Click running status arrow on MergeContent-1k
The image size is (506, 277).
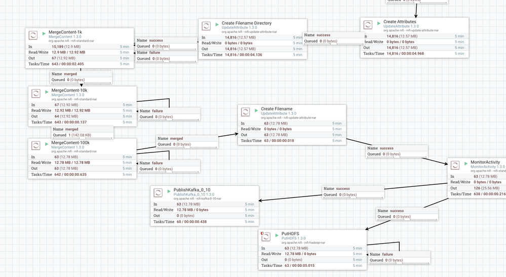tap(44, 33)
